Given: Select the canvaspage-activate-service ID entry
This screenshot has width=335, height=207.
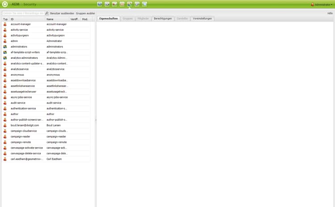Looking at the screenshot, I should click(27, 148).
